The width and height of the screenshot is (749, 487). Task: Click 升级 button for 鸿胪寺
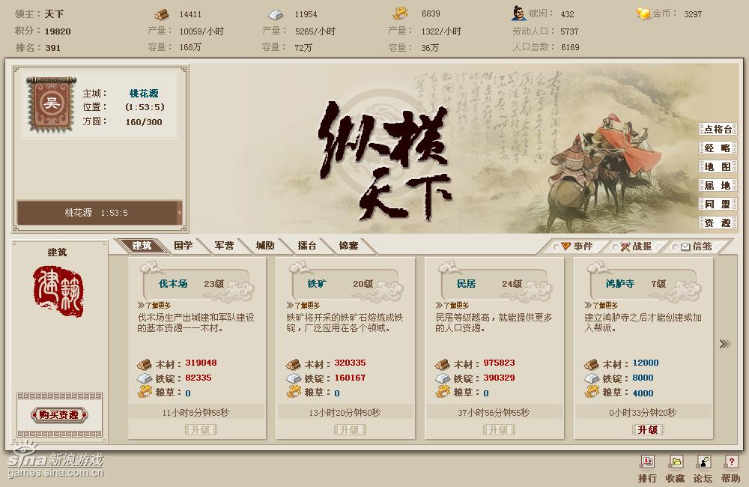(648, 429)
